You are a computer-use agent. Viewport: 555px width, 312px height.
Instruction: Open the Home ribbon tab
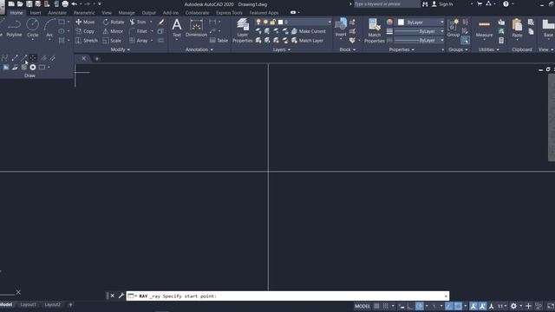click(x=16, y=12)
